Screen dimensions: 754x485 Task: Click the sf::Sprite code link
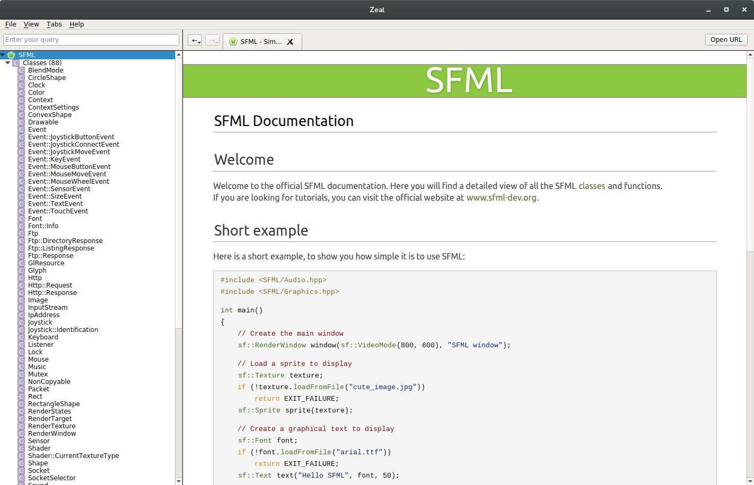click(x=259, y=410)
